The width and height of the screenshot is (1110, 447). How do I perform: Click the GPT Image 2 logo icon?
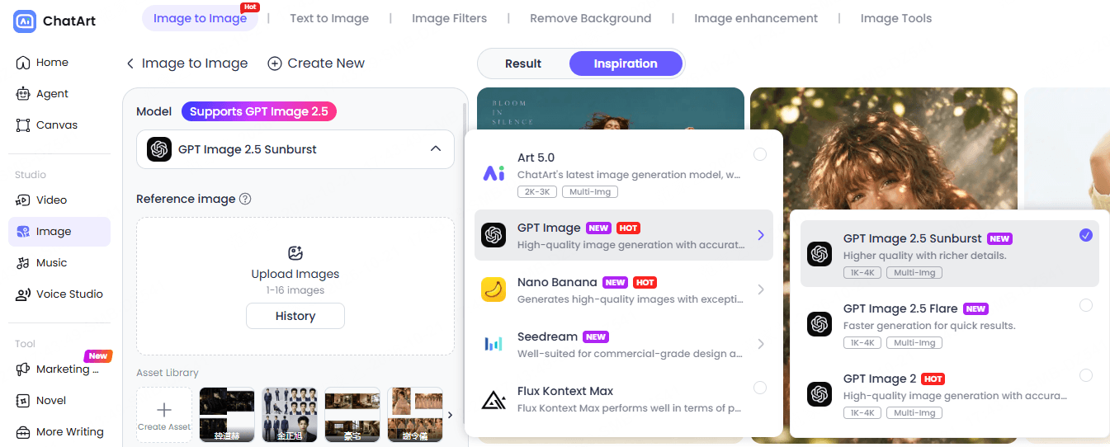pyautogui.click(x=820, y=394)
